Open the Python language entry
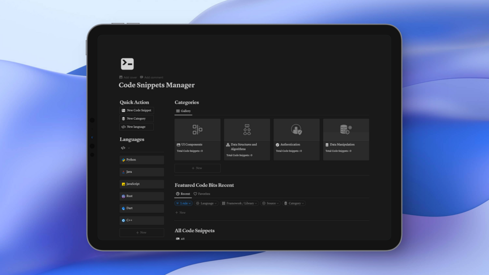 point(142,160)
